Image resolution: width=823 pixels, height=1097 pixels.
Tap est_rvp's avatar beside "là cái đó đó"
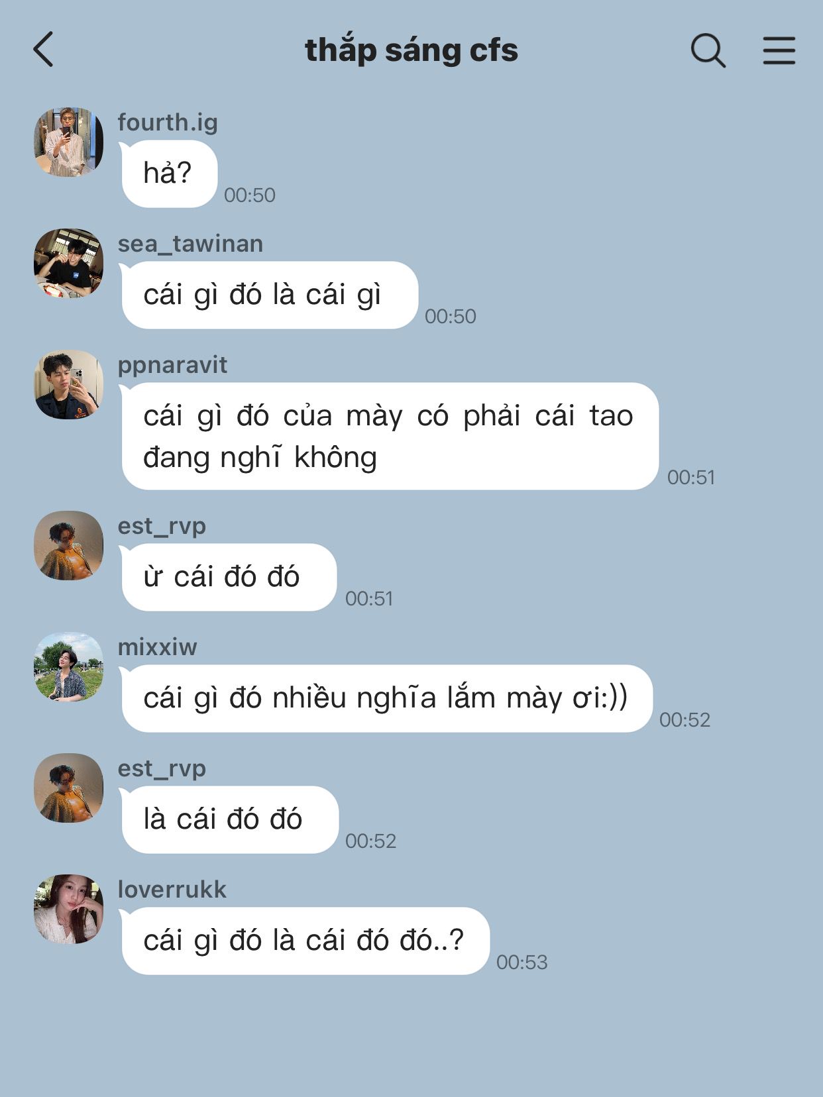click(69, 788)
